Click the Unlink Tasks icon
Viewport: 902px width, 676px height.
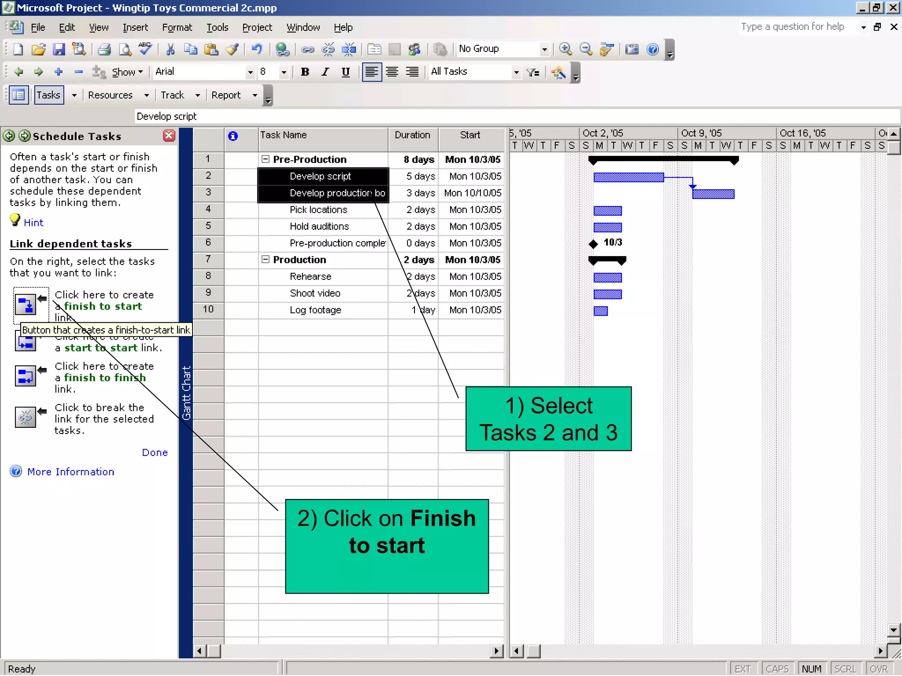(x=328, y=49)
